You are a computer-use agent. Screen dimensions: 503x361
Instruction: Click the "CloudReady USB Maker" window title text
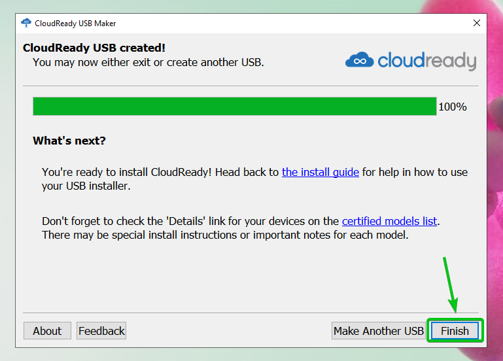(75, 24)
